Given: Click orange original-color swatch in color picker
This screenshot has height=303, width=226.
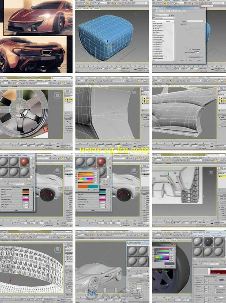Looking at the screenshot, I should (x=83, y=187).
